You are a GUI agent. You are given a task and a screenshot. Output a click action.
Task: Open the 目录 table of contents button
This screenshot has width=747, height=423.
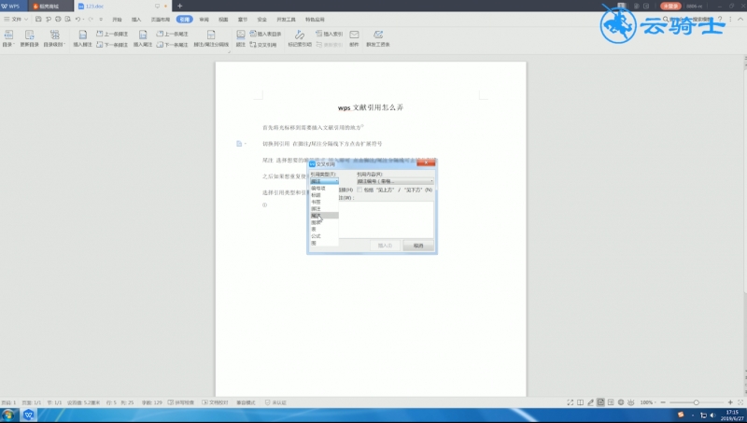8,38
